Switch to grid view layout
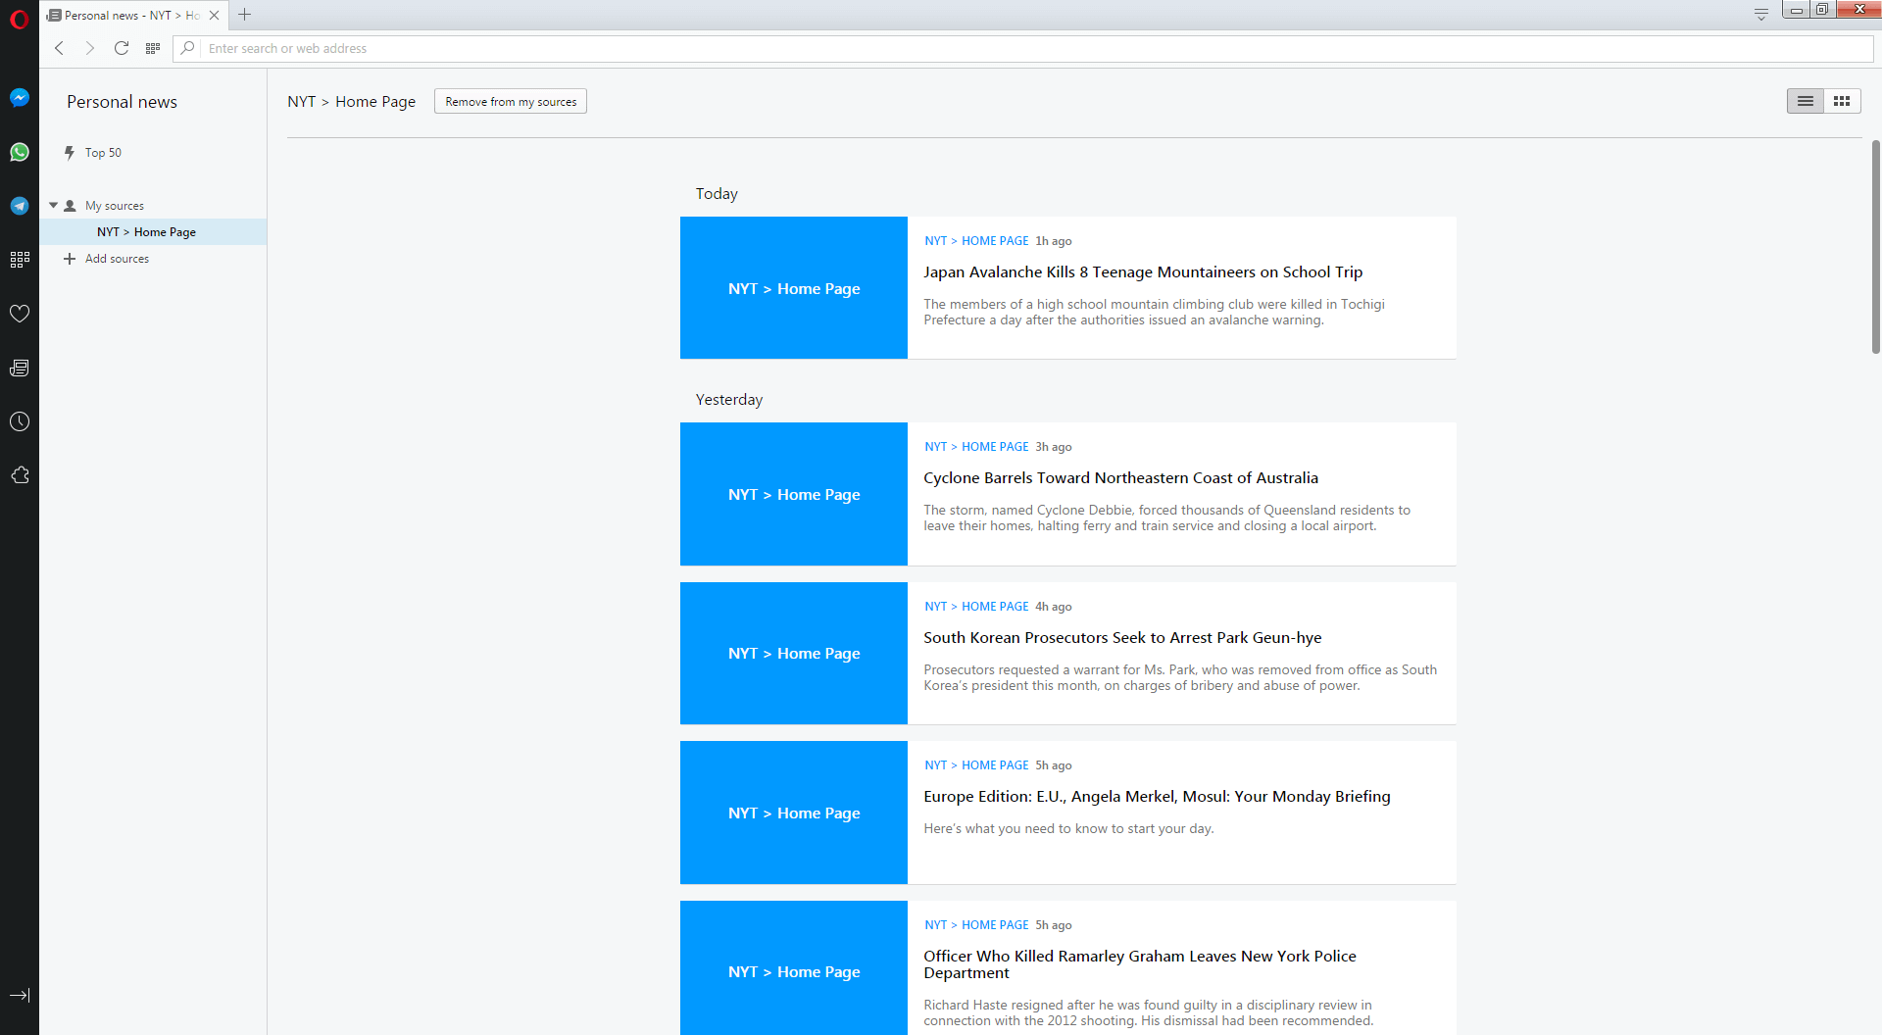This screenshot has height=1035, width=1882. (1842, 101)
